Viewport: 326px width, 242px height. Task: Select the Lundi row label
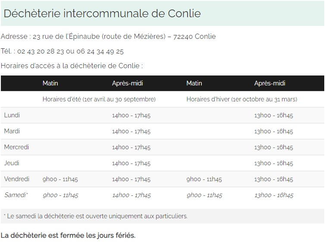(x=12, y=115)
